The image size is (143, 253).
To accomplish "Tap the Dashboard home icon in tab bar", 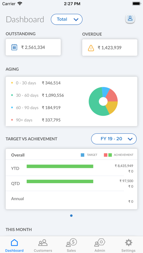I will pyautogui.click(x=14, y=243).
